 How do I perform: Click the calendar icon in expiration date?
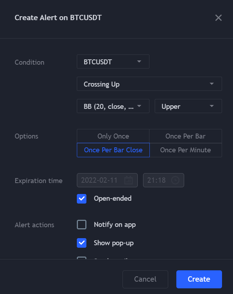(x=129, y=180)
